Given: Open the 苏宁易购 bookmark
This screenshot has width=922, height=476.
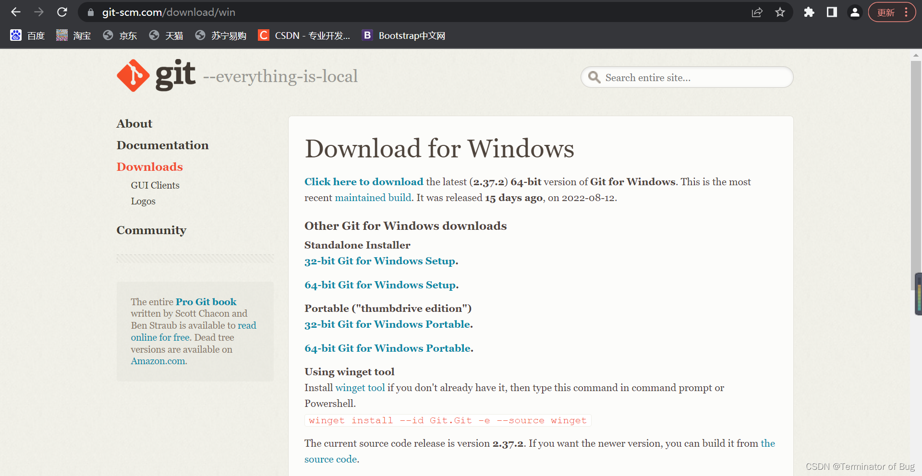Looking at the screenshot, I should point(221,36).
